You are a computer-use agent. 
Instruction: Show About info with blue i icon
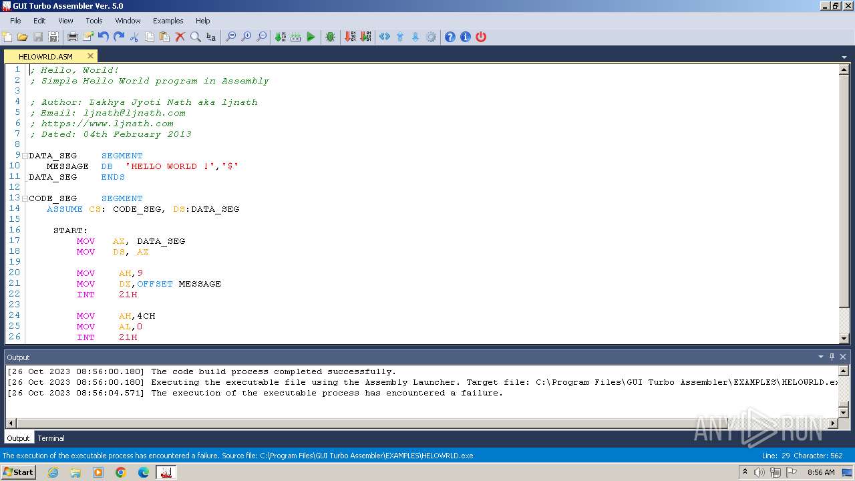[x=466, y=37]
